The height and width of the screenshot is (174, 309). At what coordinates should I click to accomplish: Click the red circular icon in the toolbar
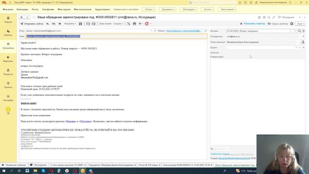(147, 24)
